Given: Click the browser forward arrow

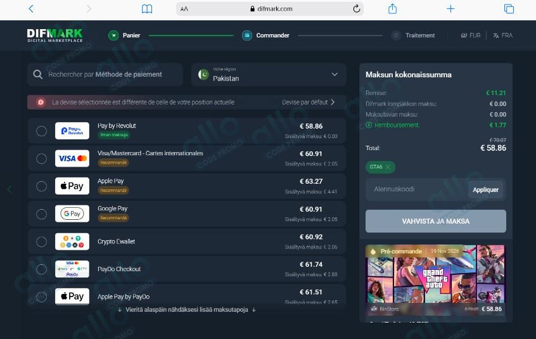Looking at the screenshot, I should pyautogui.click(x=89, y=8).
